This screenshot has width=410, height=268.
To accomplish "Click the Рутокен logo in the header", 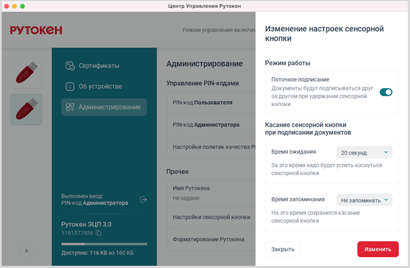I will 36,30.
